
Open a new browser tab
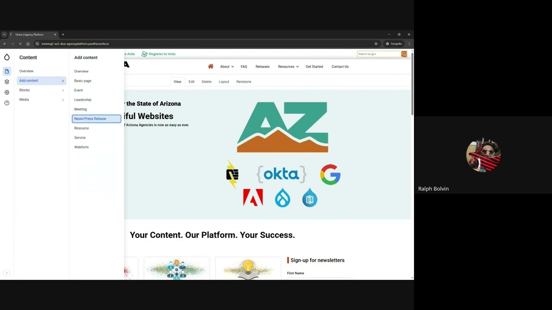tap(63, 34)
